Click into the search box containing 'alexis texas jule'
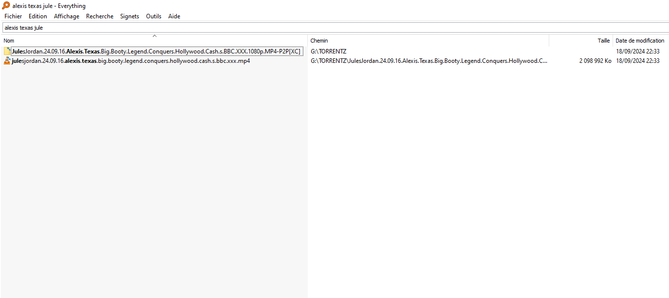The height and width of the screenshot is (298, 669). [x=335, y=28]
